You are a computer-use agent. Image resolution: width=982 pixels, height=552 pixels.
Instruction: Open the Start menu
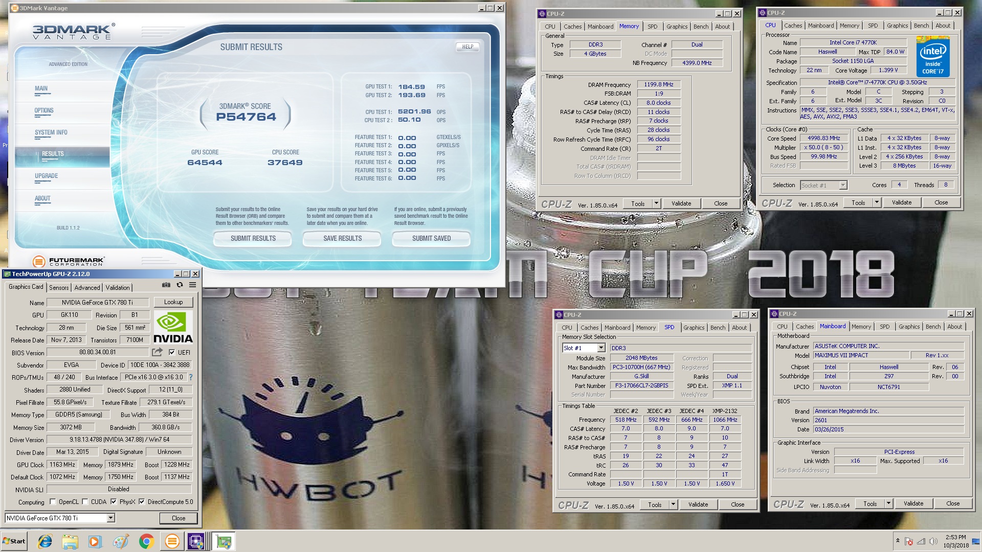(x=14, y=541)
